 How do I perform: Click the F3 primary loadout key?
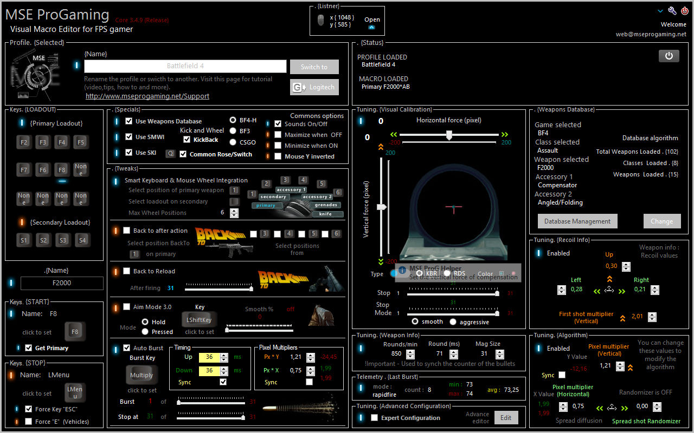(x=43, y=142)
